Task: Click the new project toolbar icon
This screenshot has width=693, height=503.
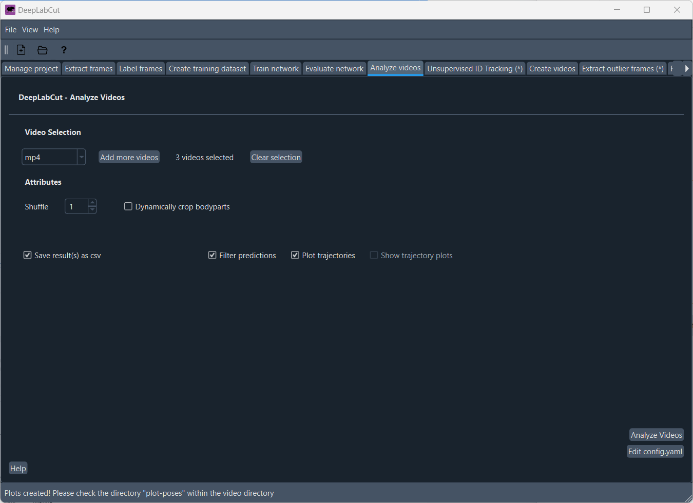Action: pyautogui.click(x=21, y=50)
